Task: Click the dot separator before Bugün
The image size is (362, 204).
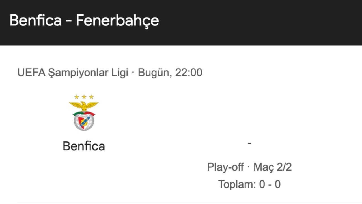Action: click(133, 73)
